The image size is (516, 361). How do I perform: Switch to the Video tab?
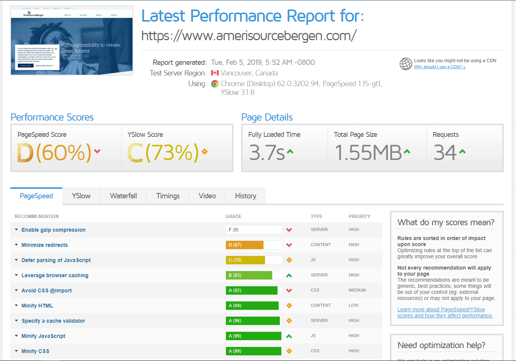207,196
